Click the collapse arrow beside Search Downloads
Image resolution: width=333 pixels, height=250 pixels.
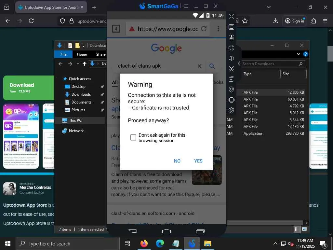[239, 63]
